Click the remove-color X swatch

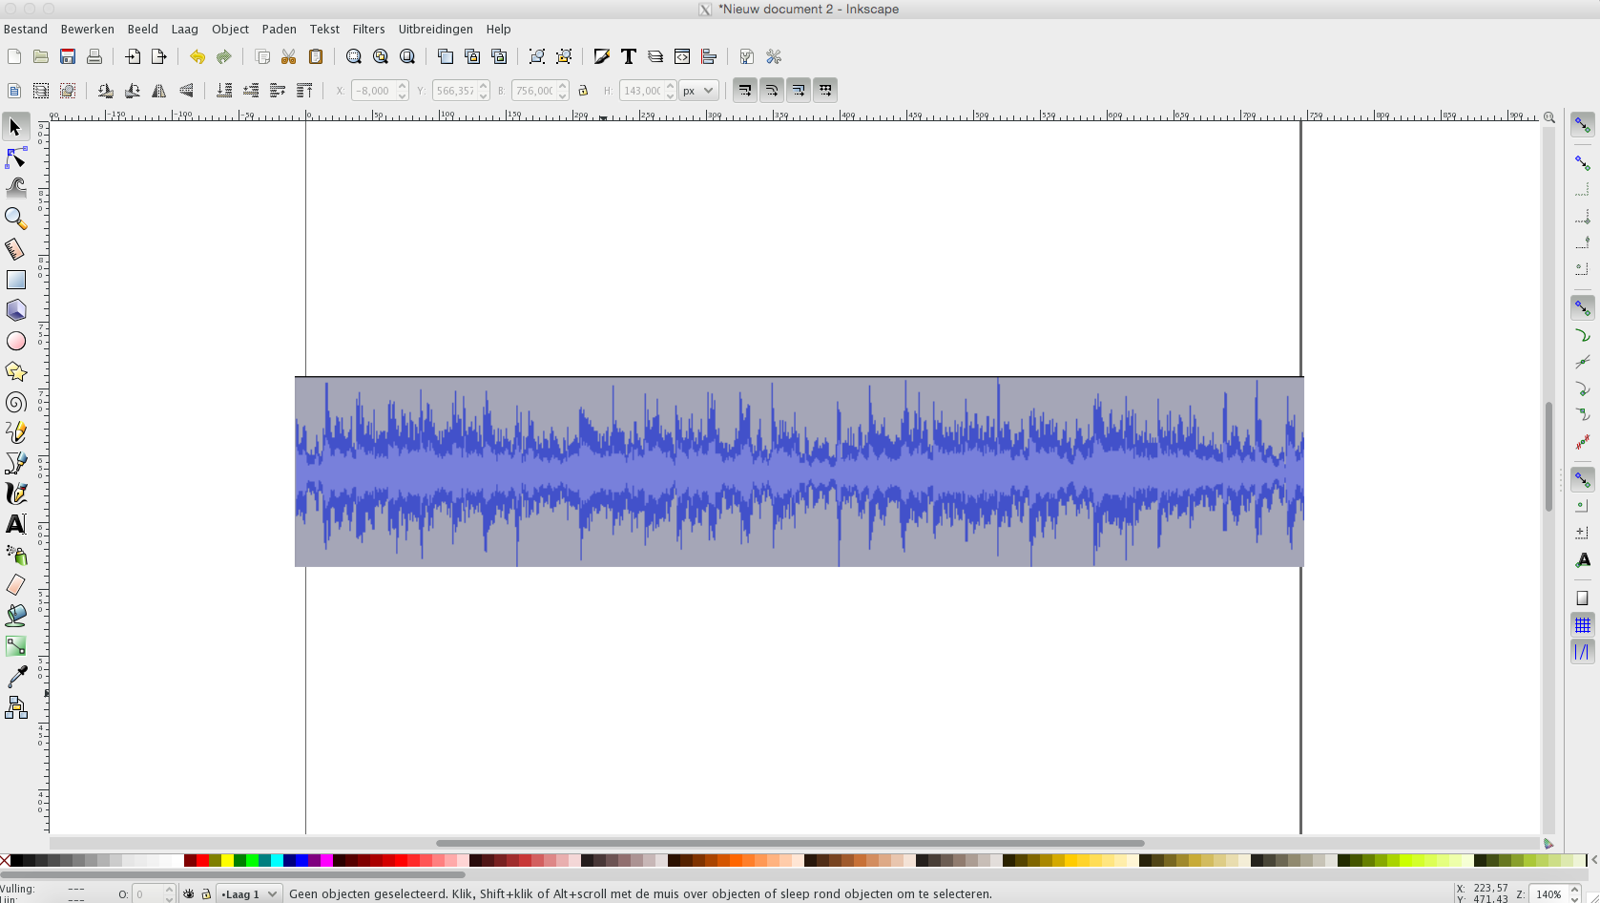(x=5, y=861)
